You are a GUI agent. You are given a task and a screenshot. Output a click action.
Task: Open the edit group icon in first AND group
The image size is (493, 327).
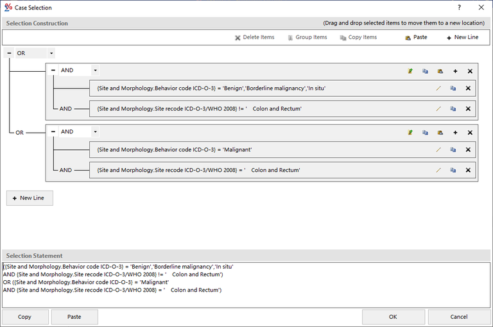tap(410, 71)
